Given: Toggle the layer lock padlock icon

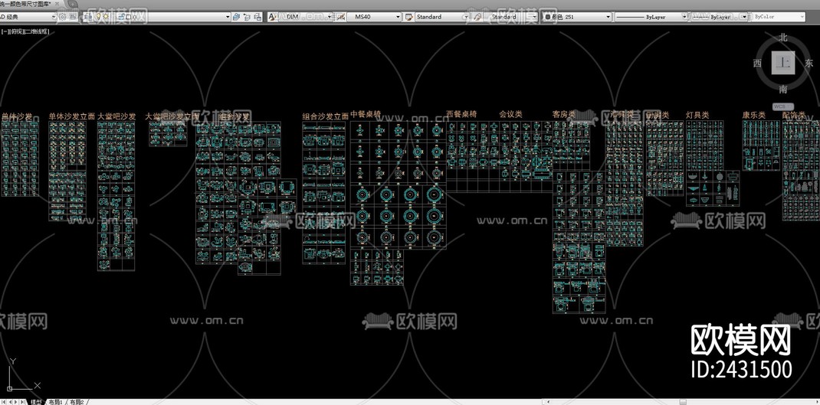Looking at the screenshot, I should pos(121,17).
